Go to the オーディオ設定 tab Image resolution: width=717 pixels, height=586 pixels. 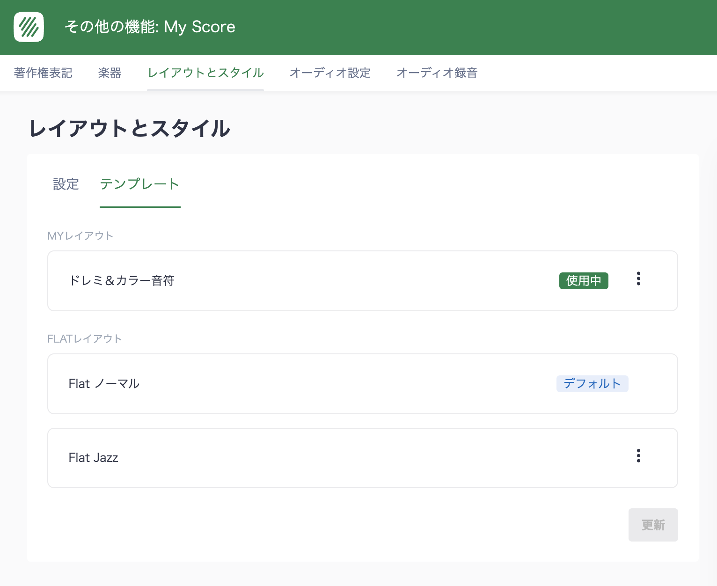point(330,73)
